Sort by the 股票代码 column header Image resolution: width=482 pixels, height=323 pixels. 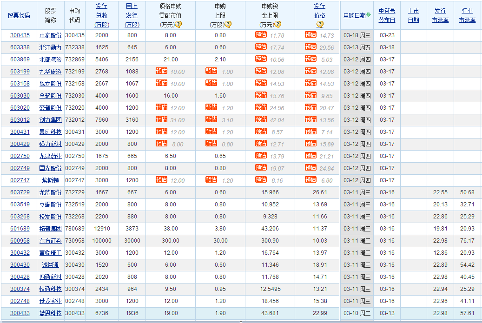[x=19, y=15]
